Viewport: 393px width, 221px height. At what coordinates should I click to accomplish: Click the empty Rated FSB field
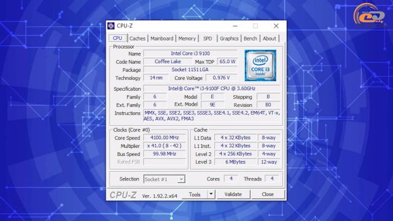pos(165,162)
